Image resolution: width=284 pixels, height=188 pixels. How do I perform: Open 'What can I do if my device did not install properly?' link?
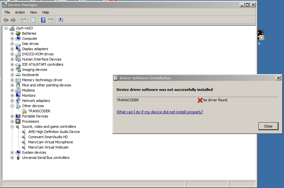(160, 112)
